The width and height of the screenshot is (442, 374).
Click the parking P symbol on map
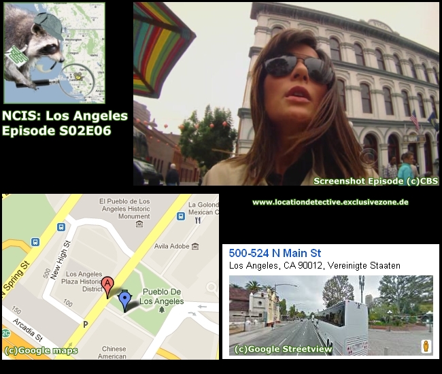click(x=85, y=324)
